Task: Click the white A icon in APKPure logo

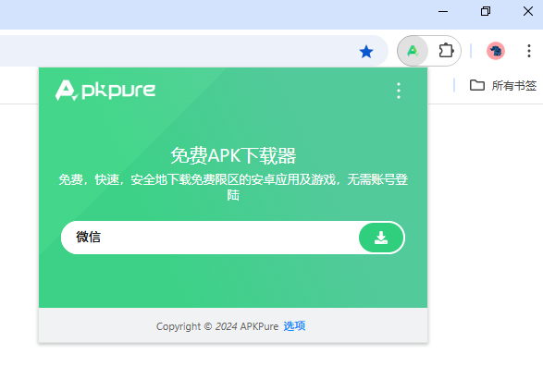Action: pos(67,91)
